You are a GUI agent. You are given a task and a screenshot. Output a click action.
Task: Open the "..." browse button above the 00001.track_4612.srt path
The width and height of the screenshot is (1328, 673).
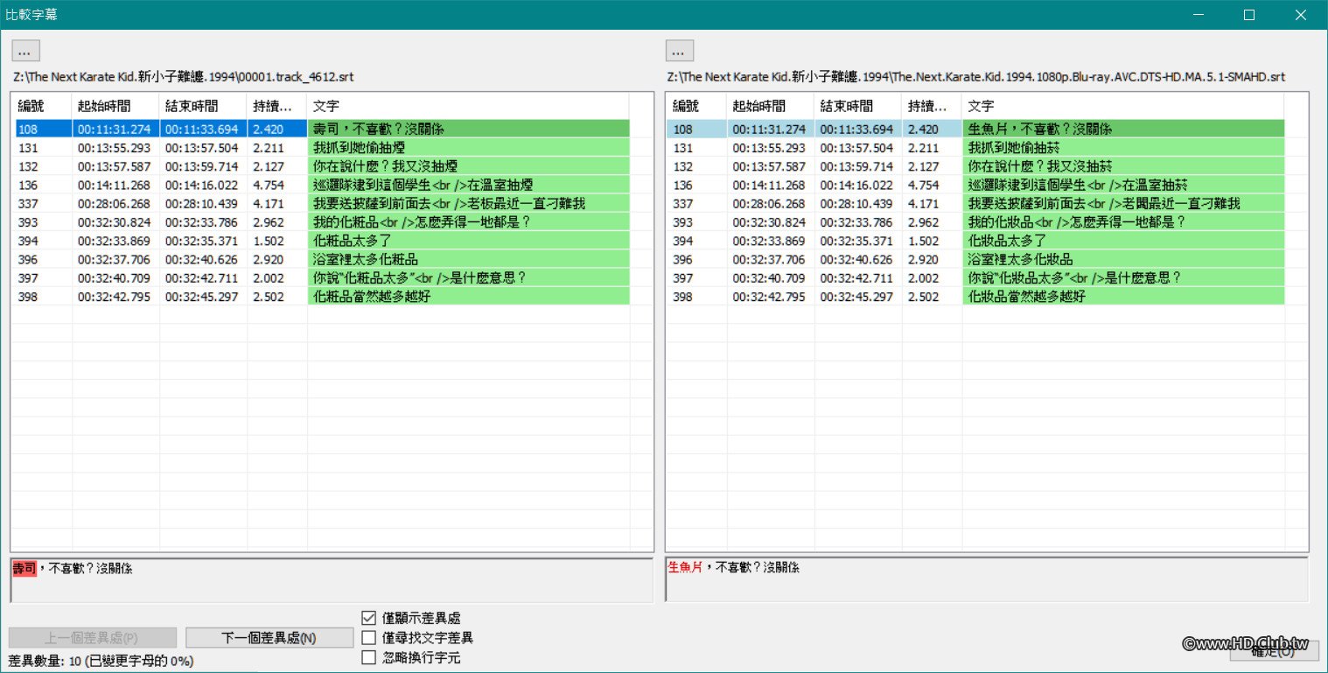(26, 50)
